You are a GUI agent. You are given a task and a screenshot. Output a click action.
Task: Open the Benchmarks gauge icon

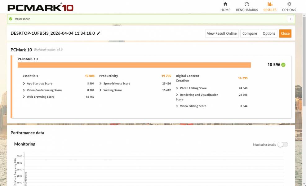click(247, 4)
